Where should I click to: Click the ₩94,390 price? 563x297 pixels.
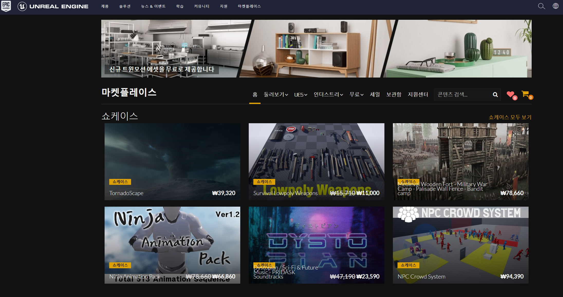click(x=512, y=276)
